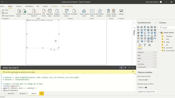Open the Ver ribbon tab
The image size is (175, 98).
pyautogui.click(x=38, y=6)
